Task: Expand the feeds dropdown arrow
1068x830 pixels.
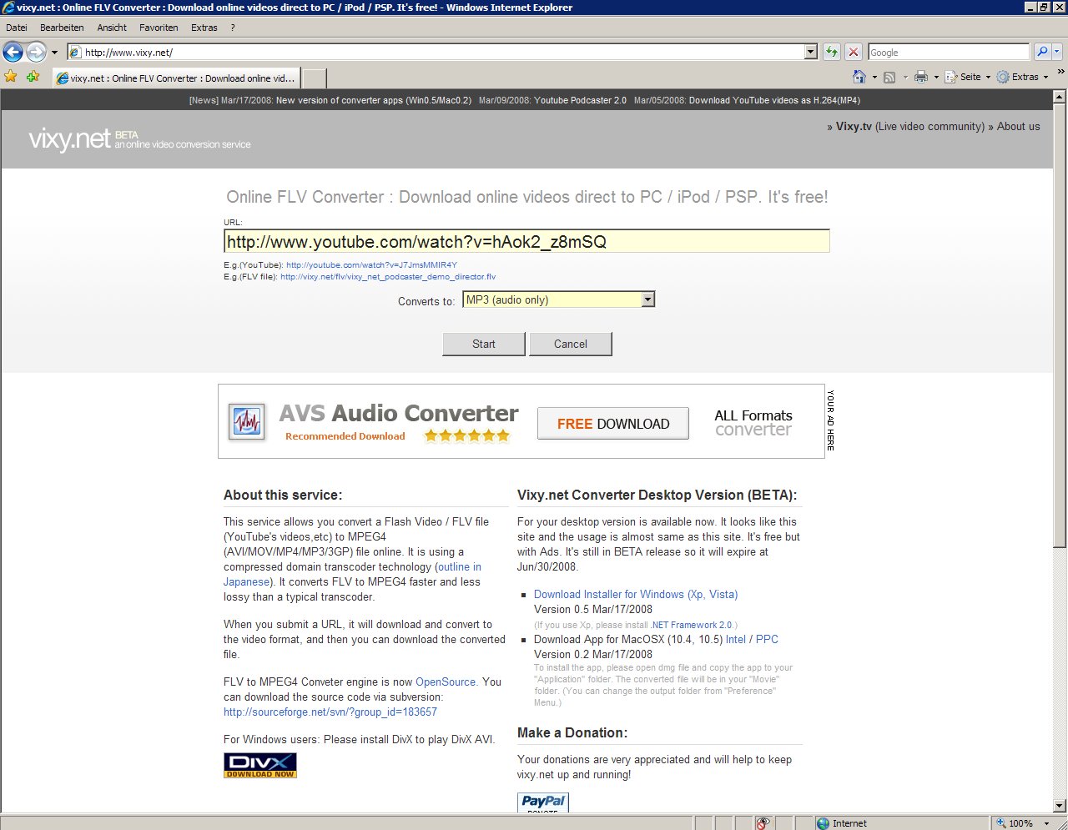Action: [x=905, y=77]
